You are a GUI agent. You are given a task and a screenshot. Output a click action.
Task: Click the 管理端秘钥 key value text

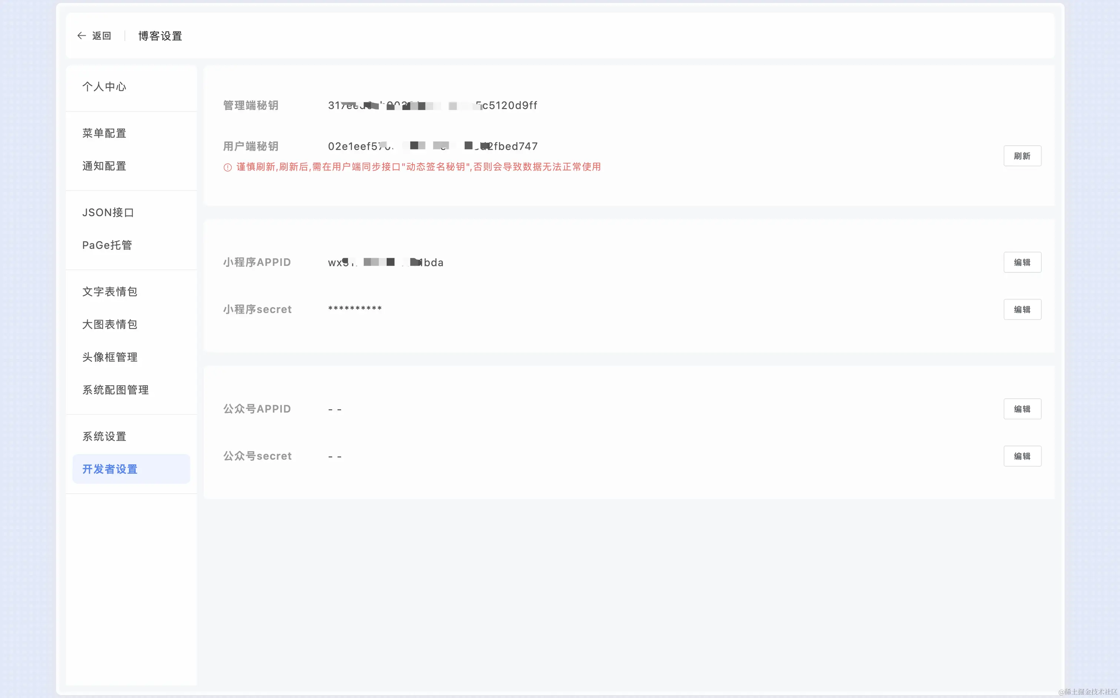[x=432, y=106]
